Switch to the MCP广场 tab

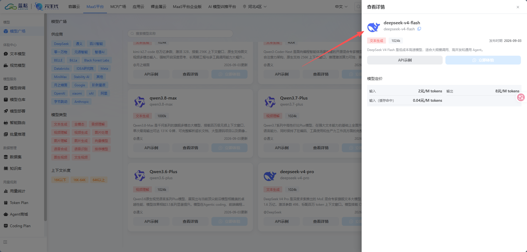[x=118, y=7]
